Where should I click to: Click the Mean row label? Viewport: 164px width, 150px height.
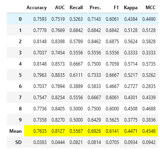click(x=16, y=131)
